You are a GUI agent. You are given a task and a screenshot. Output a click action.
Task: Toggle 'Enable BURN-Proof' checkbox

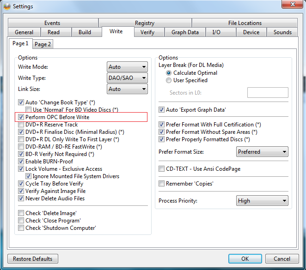pyautogui.click(x=21, y=162)
